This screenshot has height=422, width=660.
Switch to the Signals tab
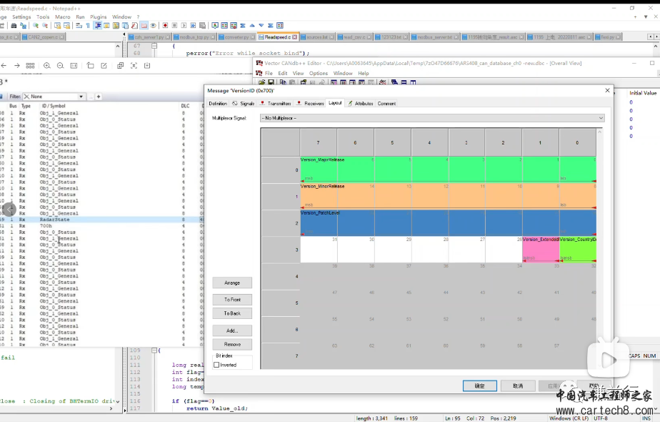point(244,104)
